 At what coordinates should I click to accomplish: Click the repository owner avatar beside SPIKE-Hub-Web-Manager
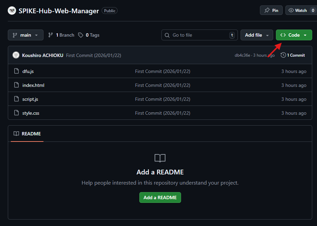[x=12, y=11]
